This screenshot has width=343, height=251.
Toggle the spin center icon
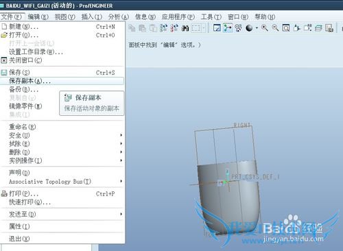pyautogui.click(x=228, y=28)
